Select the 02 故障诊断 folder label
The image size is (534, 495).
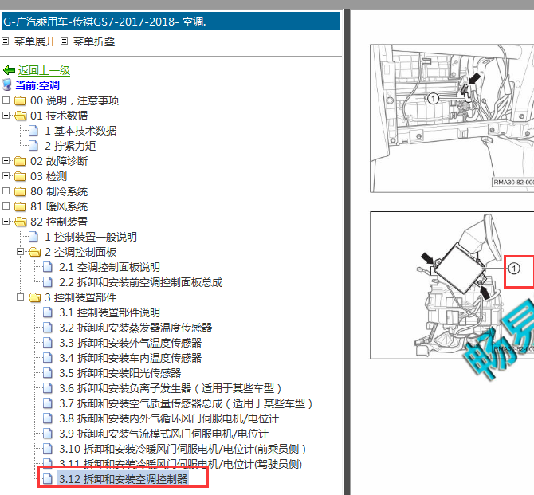[59, 161]
